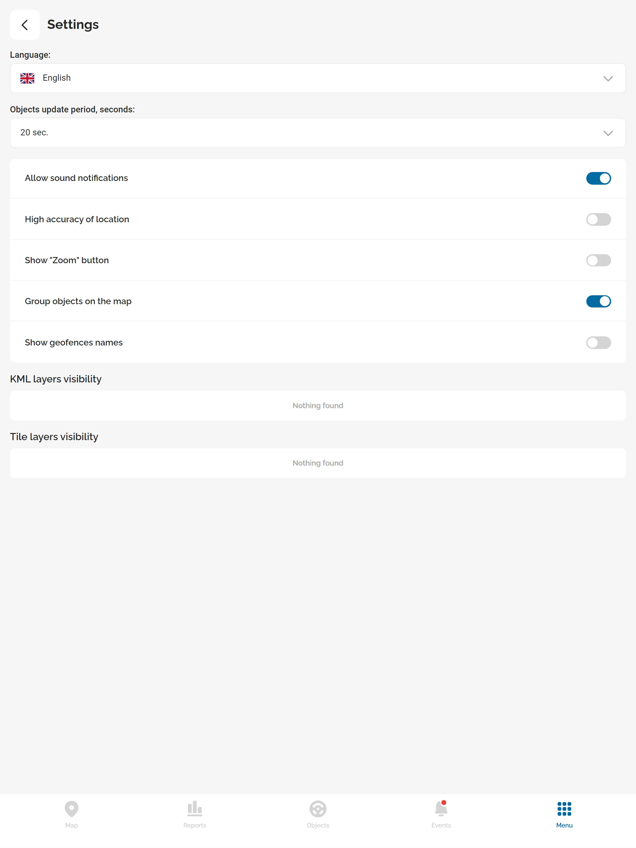Open the Objects steering wheel icon
The width and height of the screenshot is (636, 848).
(x=318, y=809)
